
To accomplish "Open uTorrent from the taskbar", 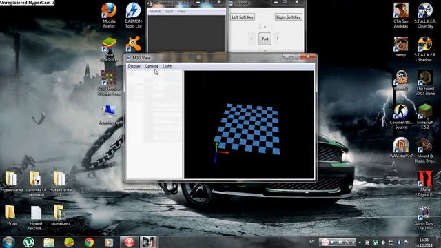I will 29,242.
